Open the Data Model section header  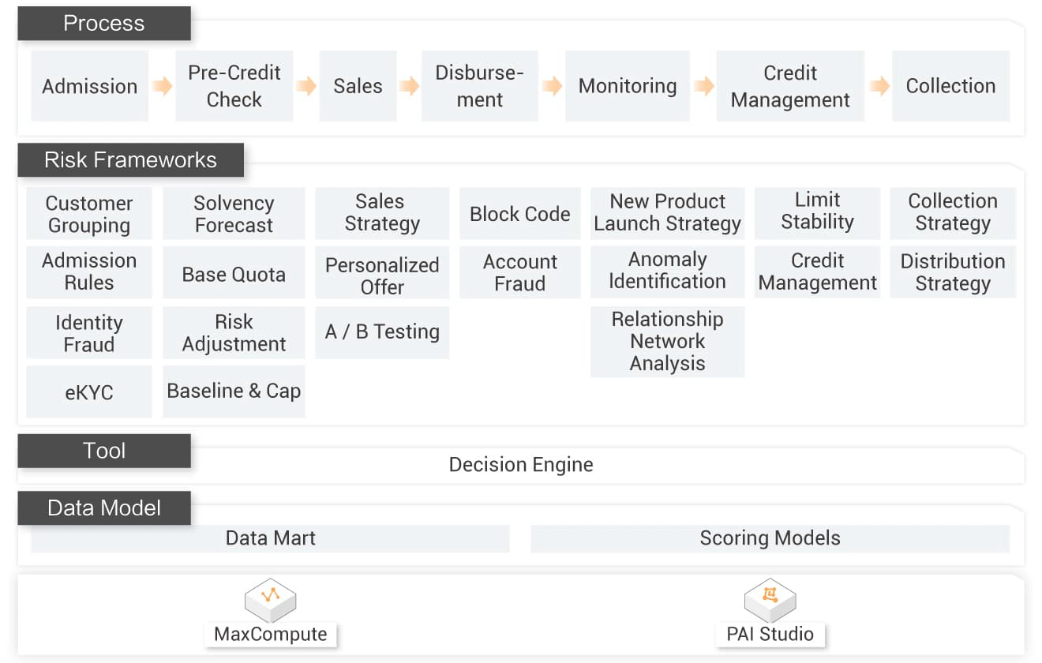point(104,508)
